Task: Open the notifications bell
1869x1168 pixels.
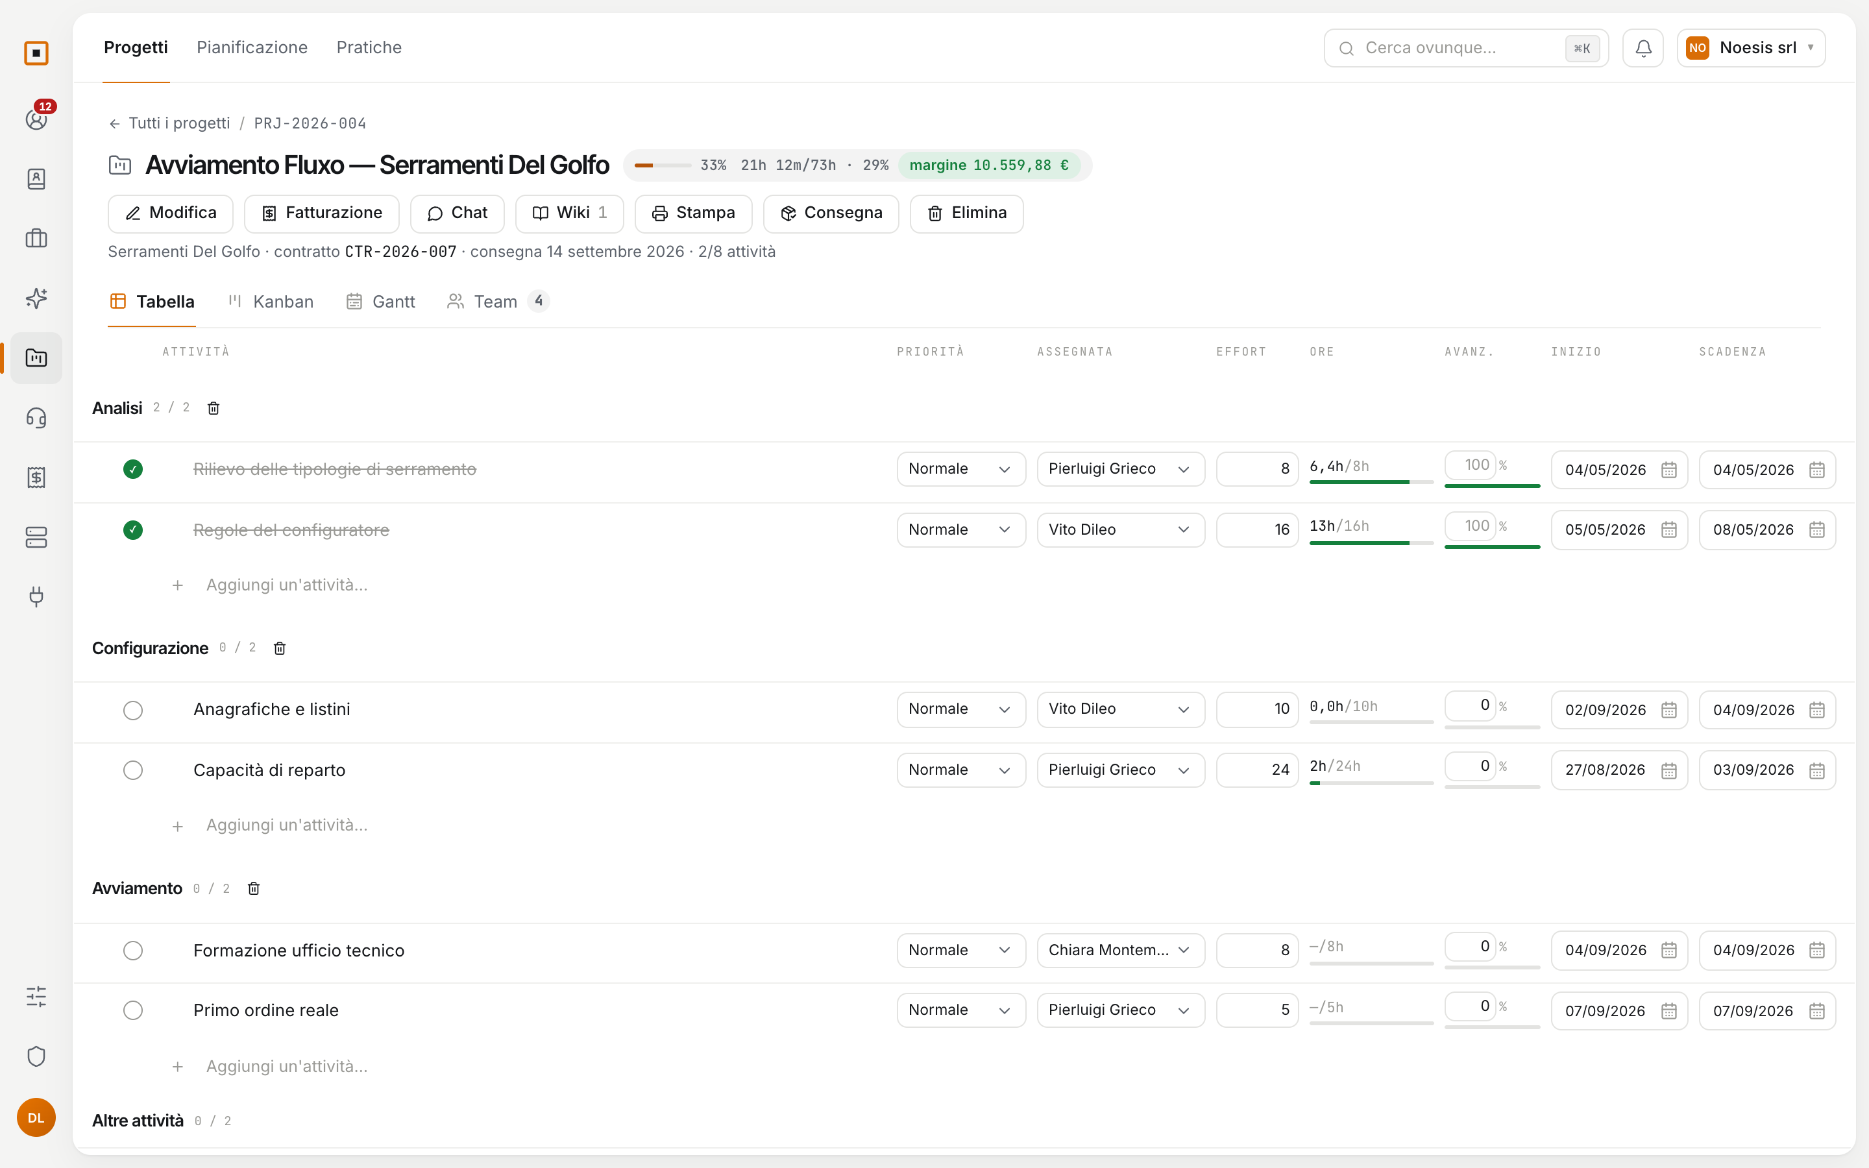Action: click(1643, 48)
